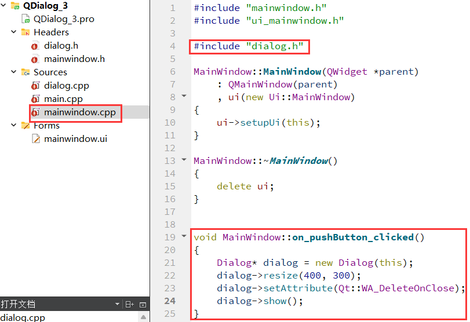
Task: Click the dialog.h header file icon
Action: click(35, 46)
